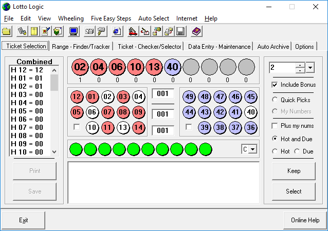Viewport: 328px width, 231px height.
Task: Click the Online Help button
Action: (305, 220)
